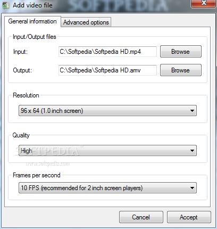Open the Resolution dropdown list
This screenshot has width=217, height=229.
point(107,111)
